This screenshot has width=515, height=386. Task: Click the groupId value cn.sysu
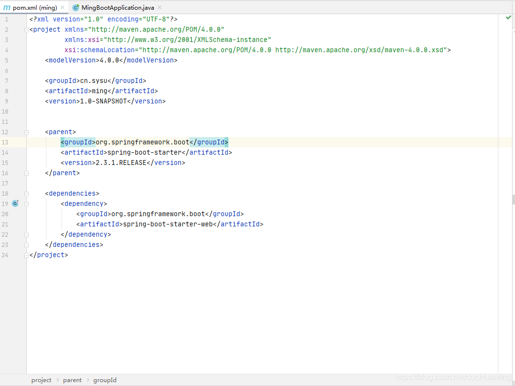[94, 81]
